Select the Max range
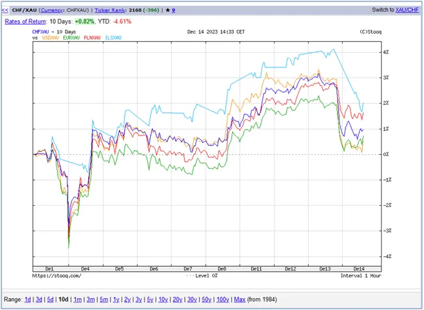Screen dimensions: 424x310 pyautogui.click(x=240, y=300)
